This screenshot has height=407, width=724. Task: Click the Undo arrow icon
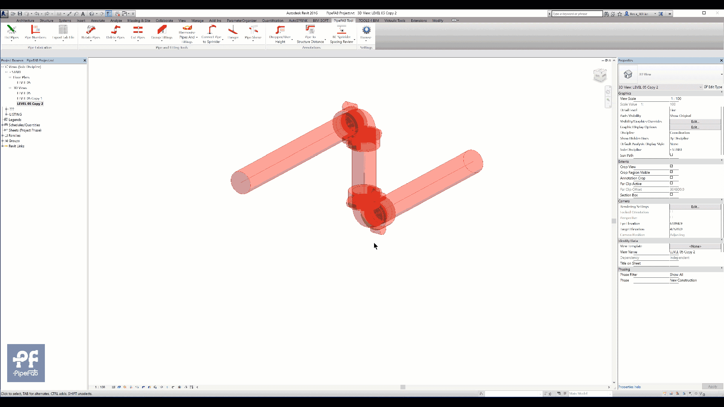click(x=37, y=14)
